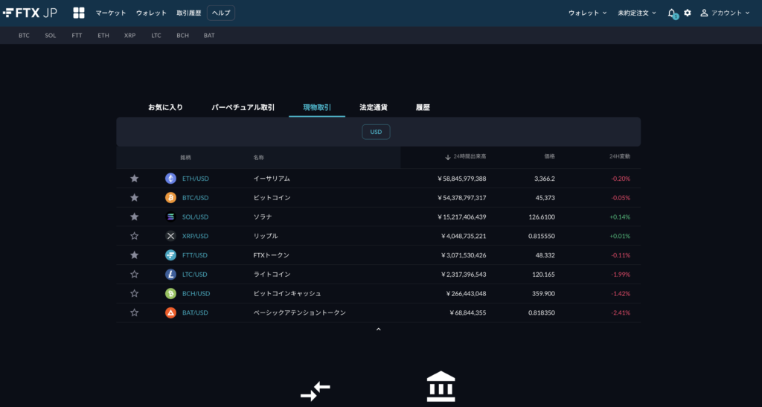Collapse the market list with chevron
The image size is (762, 407).
pyautogui.click(x=379, y=330)
